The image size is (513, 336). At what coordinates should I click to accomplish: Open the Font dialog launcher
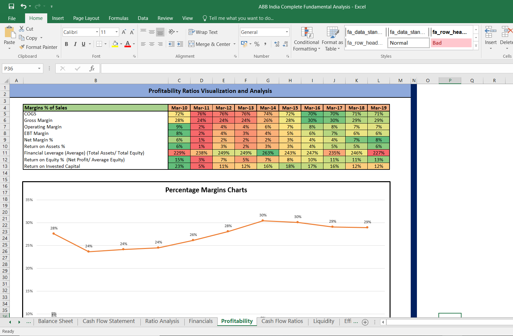click(x=134, y=56)
